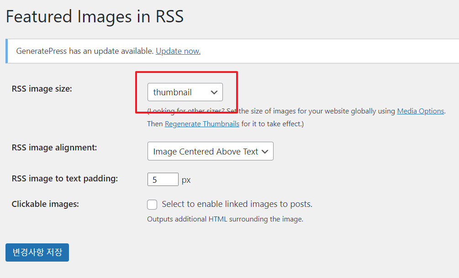Click the Featured Images in RSS heading
459x278 pixels.
click(x=95, y=16)
